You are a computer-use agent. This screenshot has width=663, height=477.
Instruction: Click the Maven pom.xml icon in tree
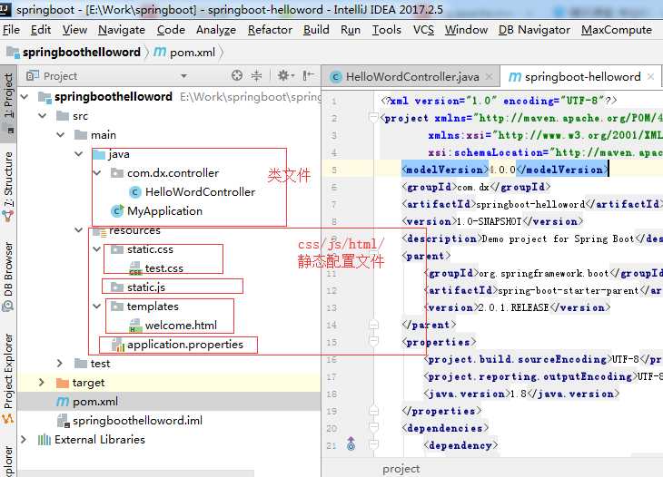pos(63,402)
